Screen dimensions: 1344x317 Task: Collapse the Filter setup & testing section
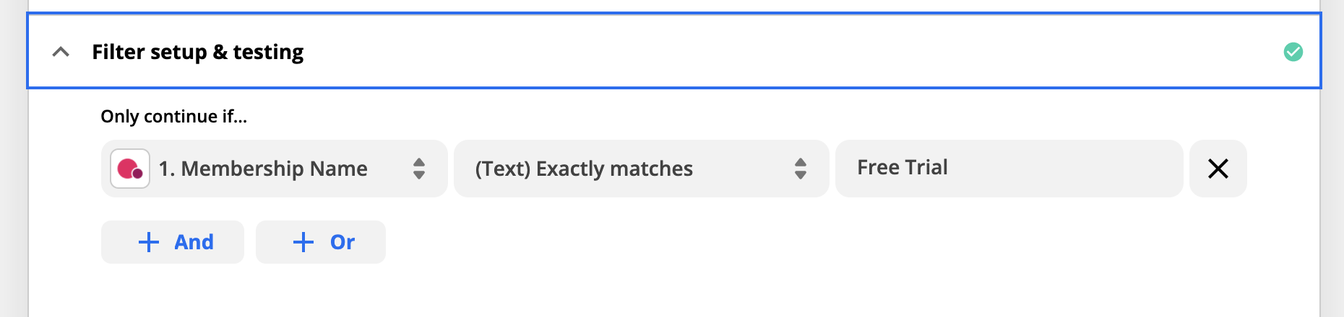click(61, 52)
